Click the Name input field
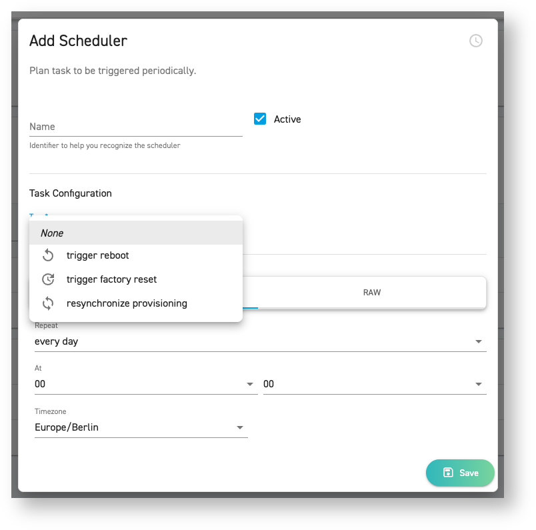The height and width of the screenshot is (530, 536). tap(135, 127)
